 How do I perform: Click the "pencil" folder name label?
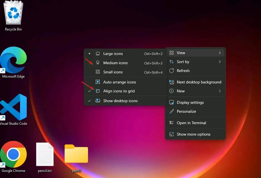pos(76,171)
